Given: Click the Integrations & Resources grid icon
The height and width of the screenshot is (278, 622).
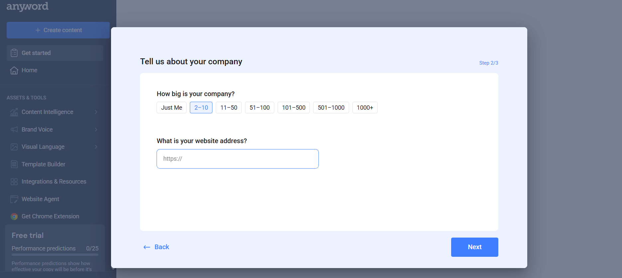Looking at the screenshot, I should click(x=14, y=182).
